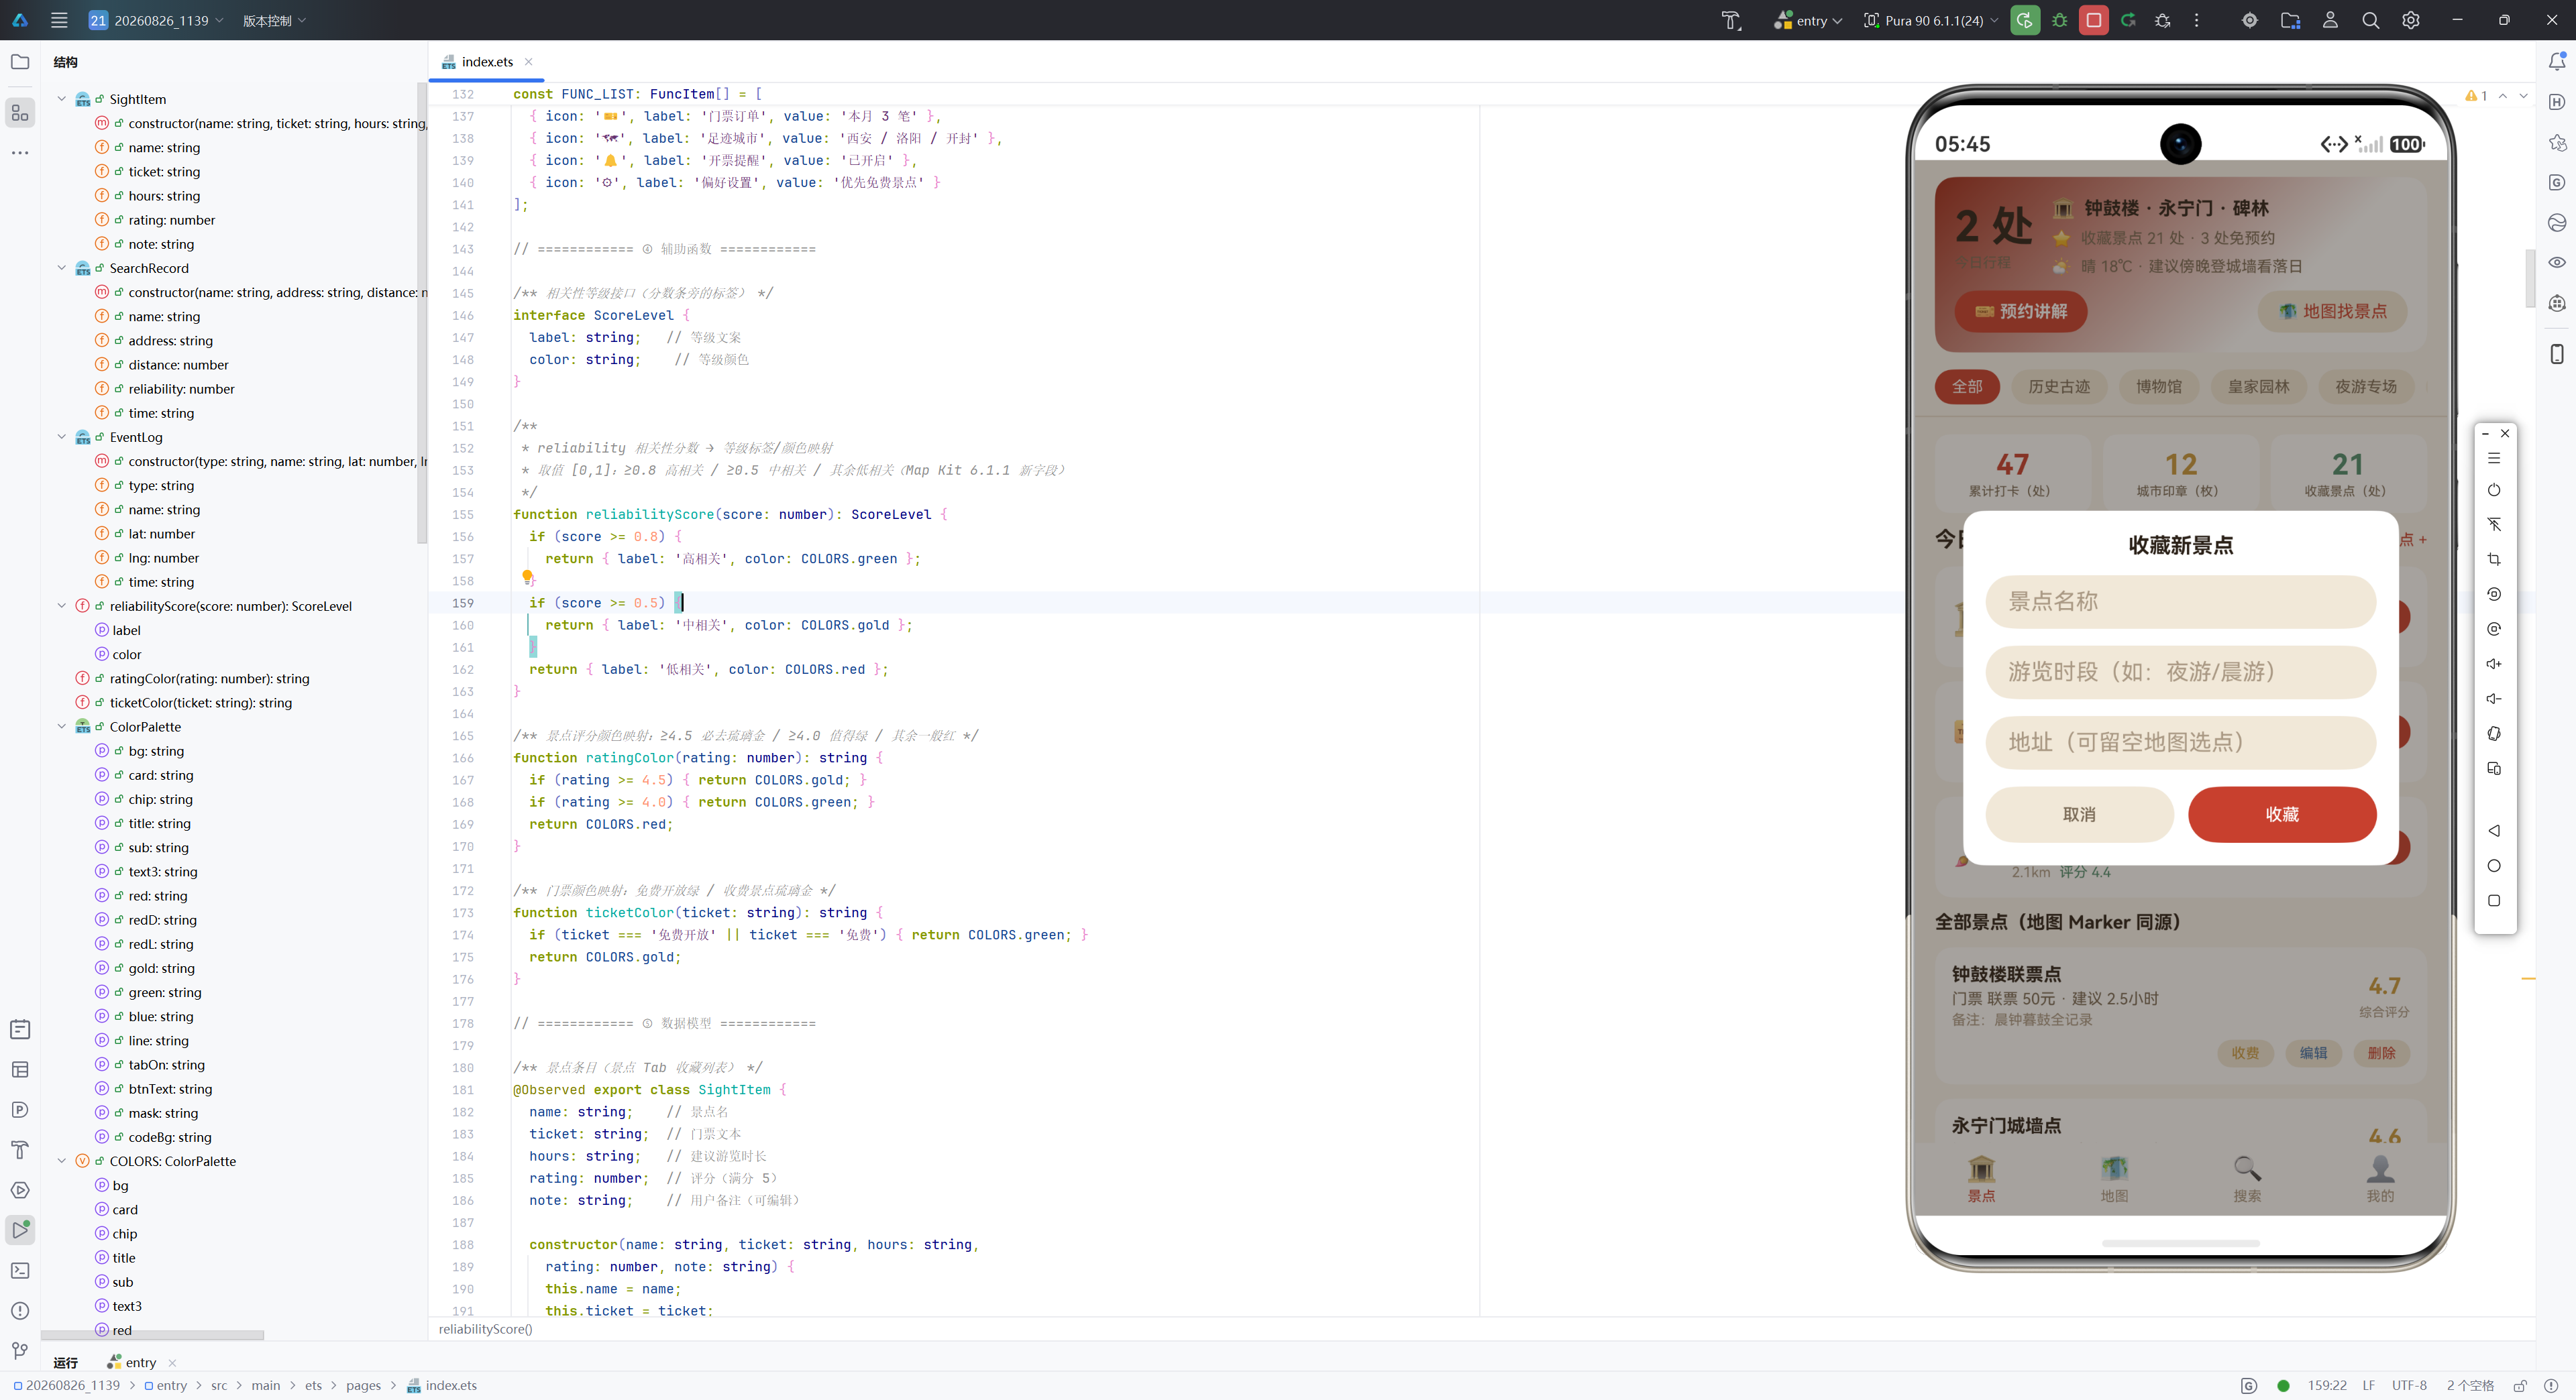Click the intention lightbulb on line 158
The width and height of the screenshot is (2576, 1400).
[x=527, y=577]
